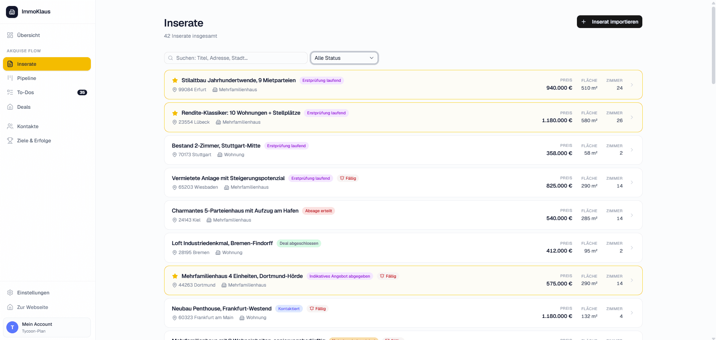
Task: Click the Deals house icon
Action: click(x=10, y=107)
